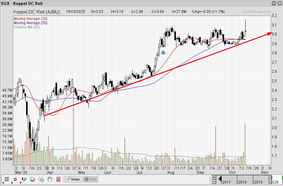Toggle the SR support-resistance tool
Image resolution: width=283 pixels, height=186 pixels.
coord(58,179)
